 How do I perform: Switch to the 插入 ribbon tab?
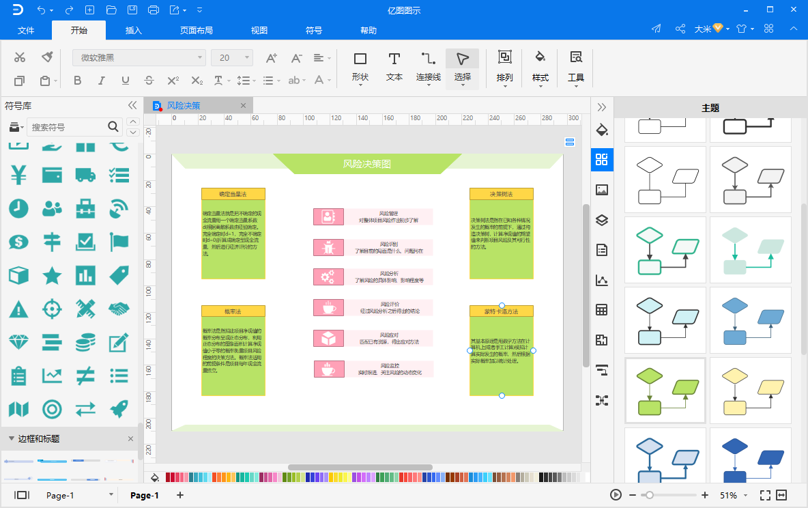coord(134,31)
